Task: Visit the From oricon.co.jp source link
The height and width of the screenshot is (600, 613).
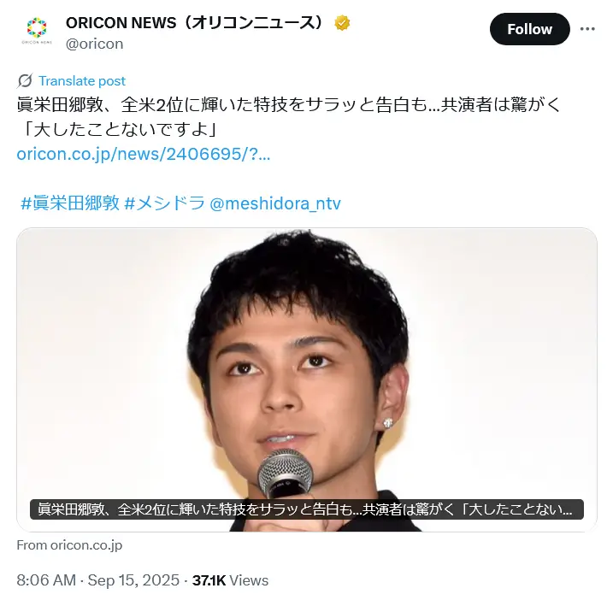Action: 69,545
